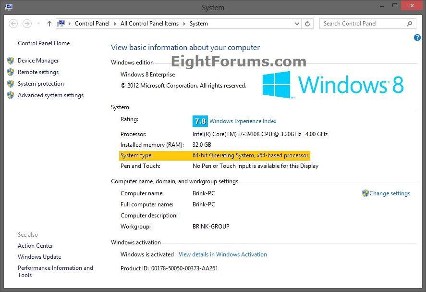This screenshot has width=426, height=292.
Task: Open the recent locations dropdown arrow
Action: pyautogui.click(x=38, y=24)
